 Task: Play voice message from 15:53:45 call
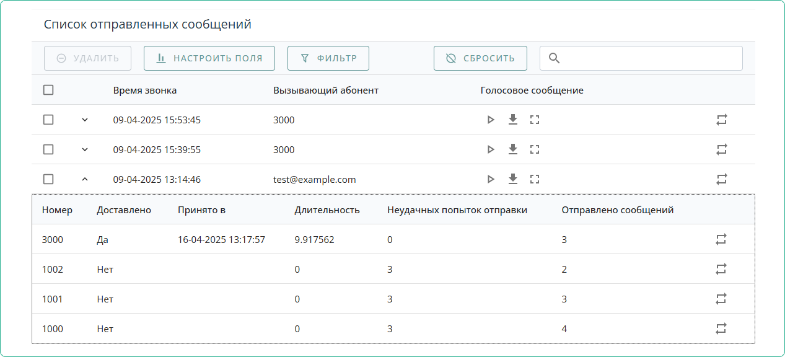tap(491, 120)
